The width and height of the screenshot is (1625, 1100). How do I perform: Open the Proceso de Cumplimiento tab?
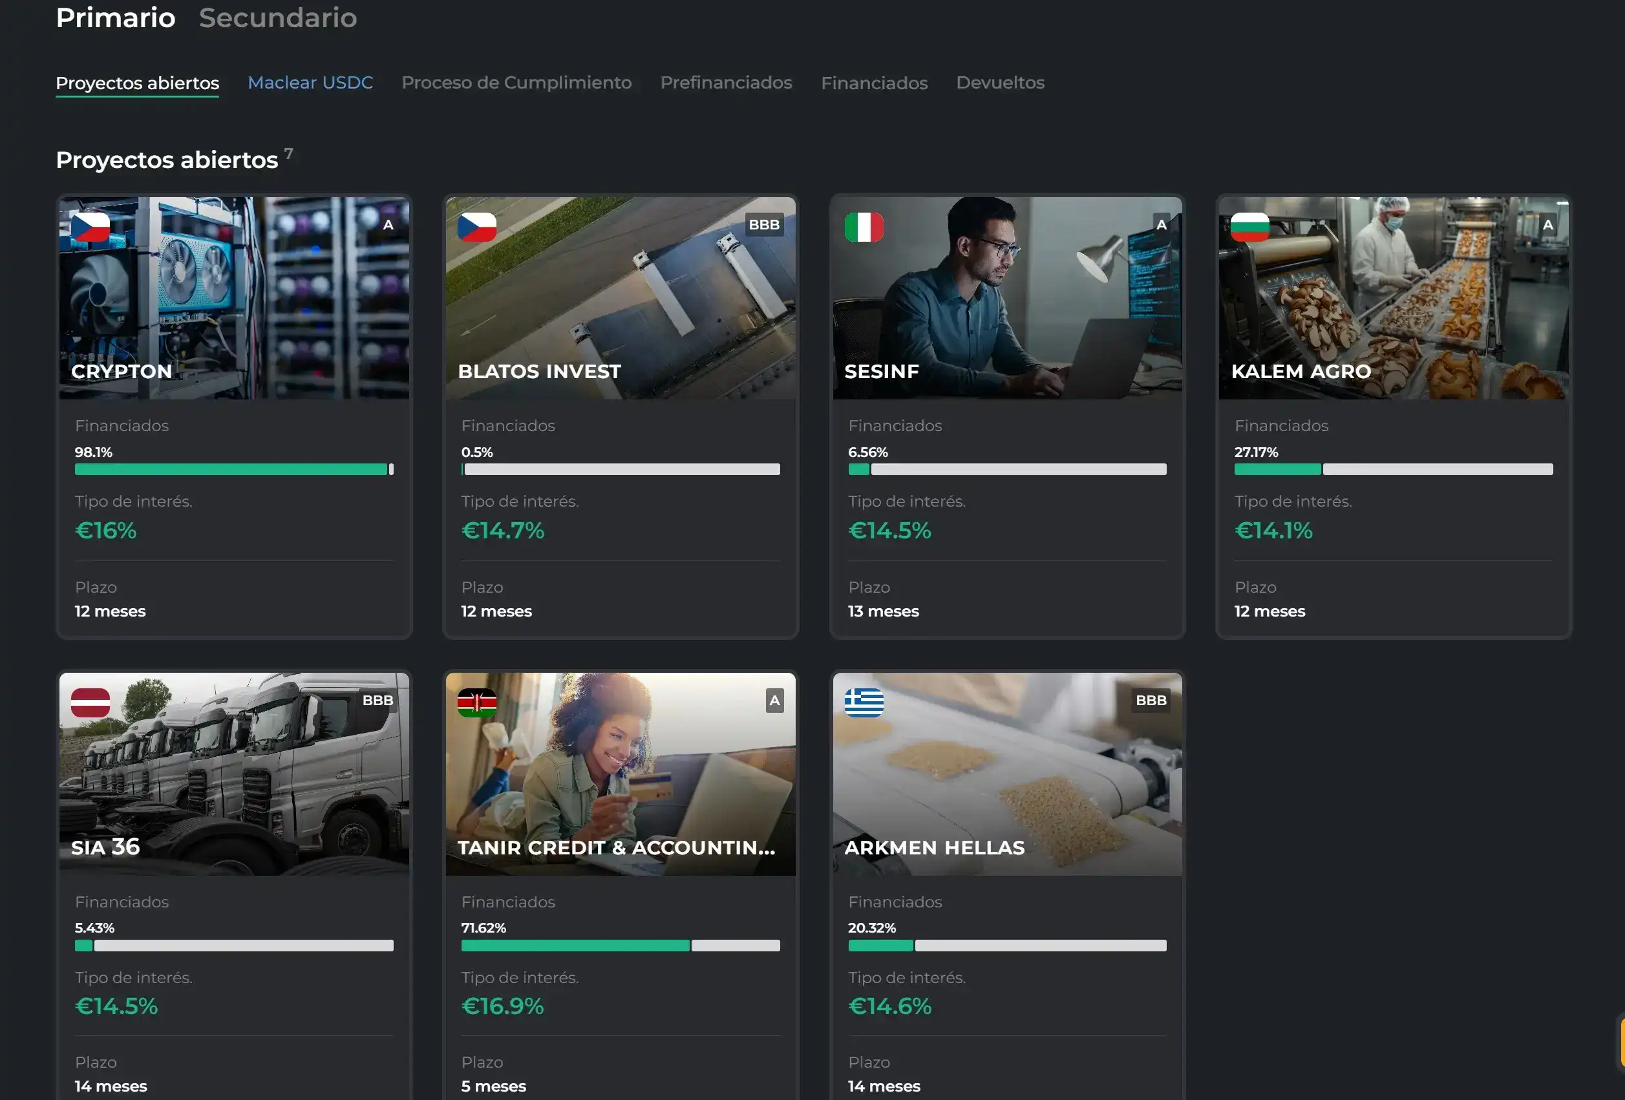click(516, 83)
